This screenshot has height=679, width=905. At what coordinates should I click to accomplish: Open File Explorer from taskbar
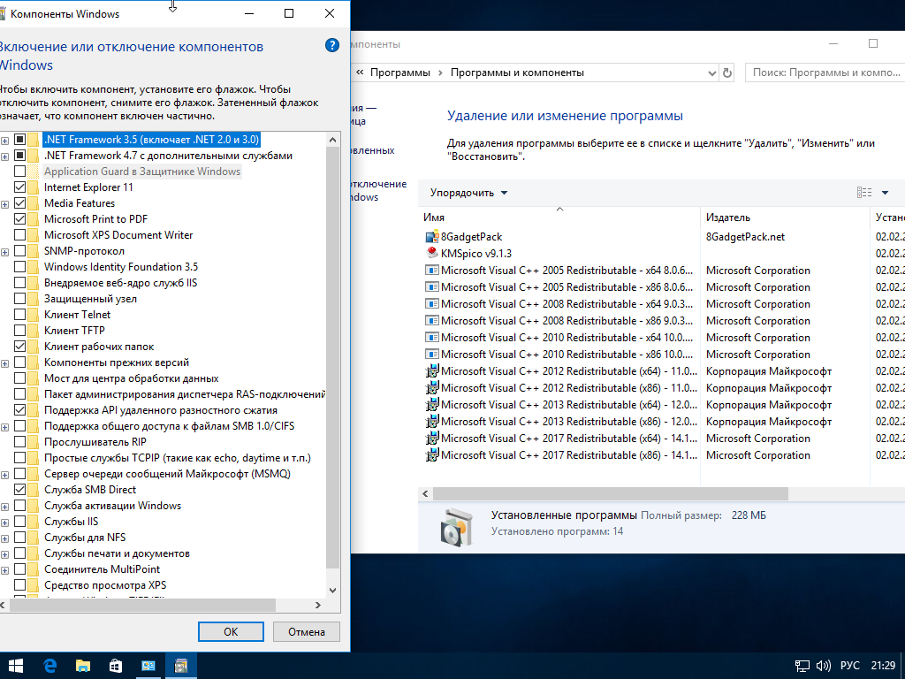[82, 666]
